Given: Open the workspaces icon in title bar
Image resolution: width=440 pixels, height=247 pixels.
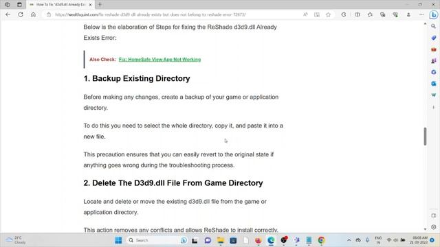Looking at the screenshot, I should 8,5.
